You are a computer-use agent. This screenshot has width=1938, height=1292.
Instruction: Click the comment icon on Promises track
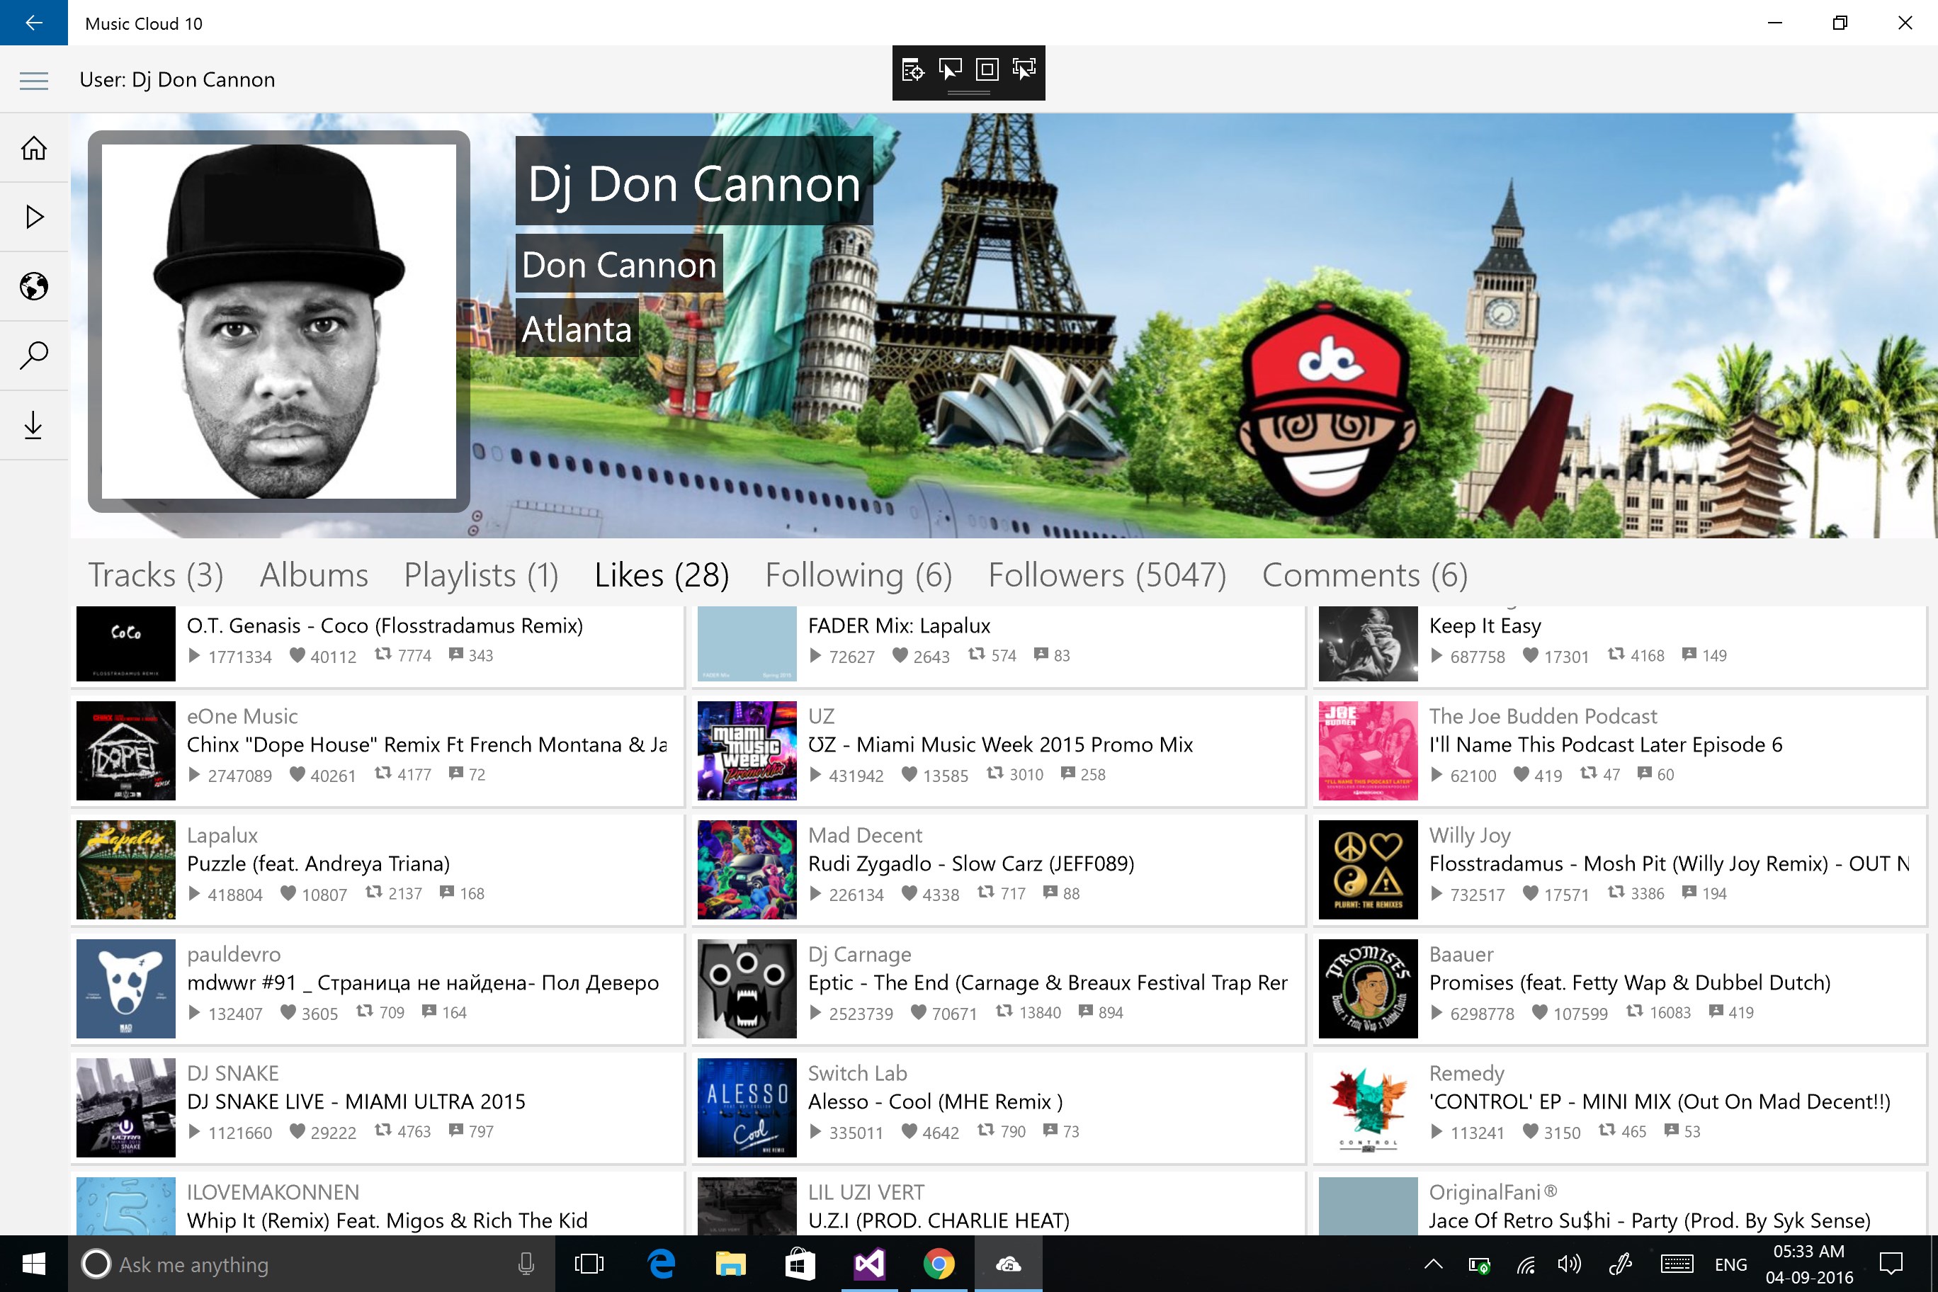1716,1011
